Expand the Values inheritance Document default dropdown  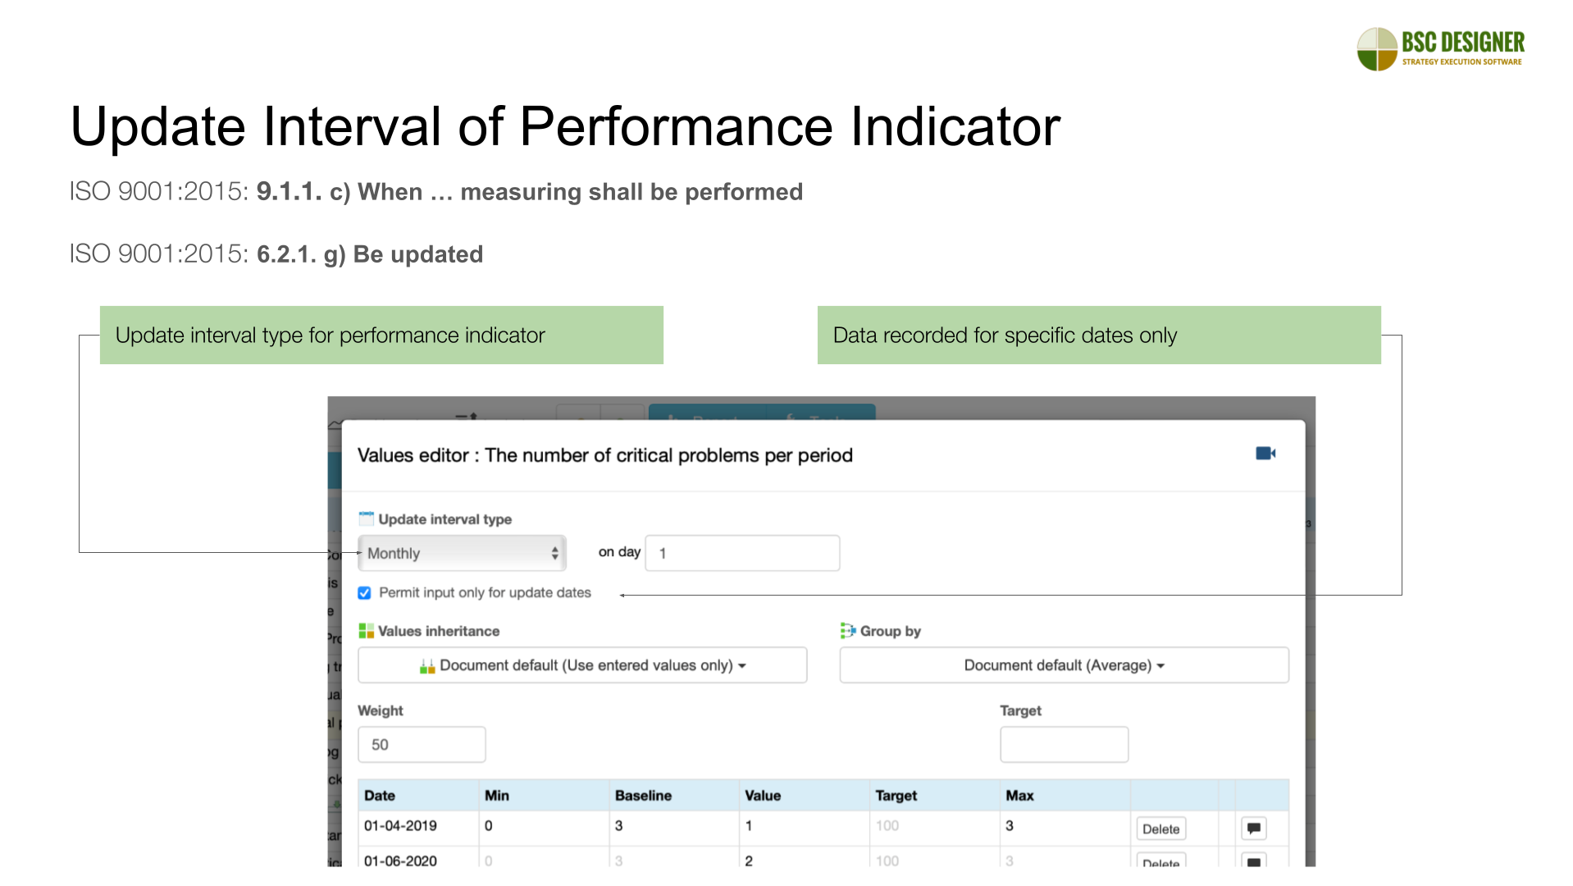(x=582, y=665)
